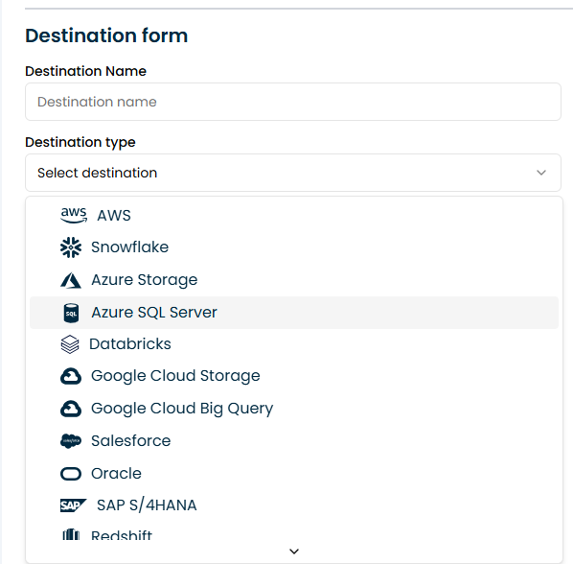Click the Azure SQL Server database icon

(71, 313)
